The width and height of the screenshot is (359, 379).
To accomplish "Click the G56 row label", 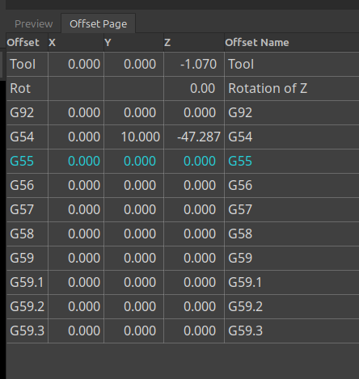I will coord(27,185).
